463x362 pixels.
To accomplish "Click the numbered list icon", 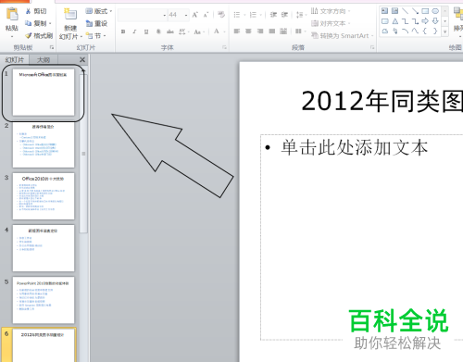I will pos(253,15).
